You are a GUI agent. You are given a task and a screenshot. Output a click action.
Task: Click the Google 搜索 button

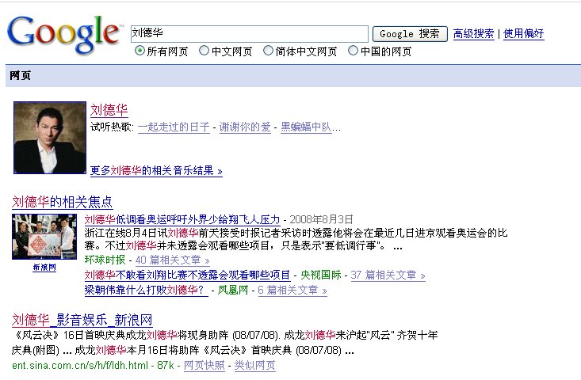[x=410, y=34]
